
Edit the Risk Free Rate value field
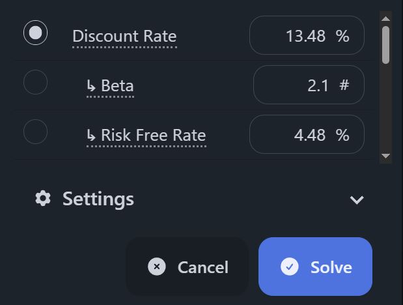307,134
